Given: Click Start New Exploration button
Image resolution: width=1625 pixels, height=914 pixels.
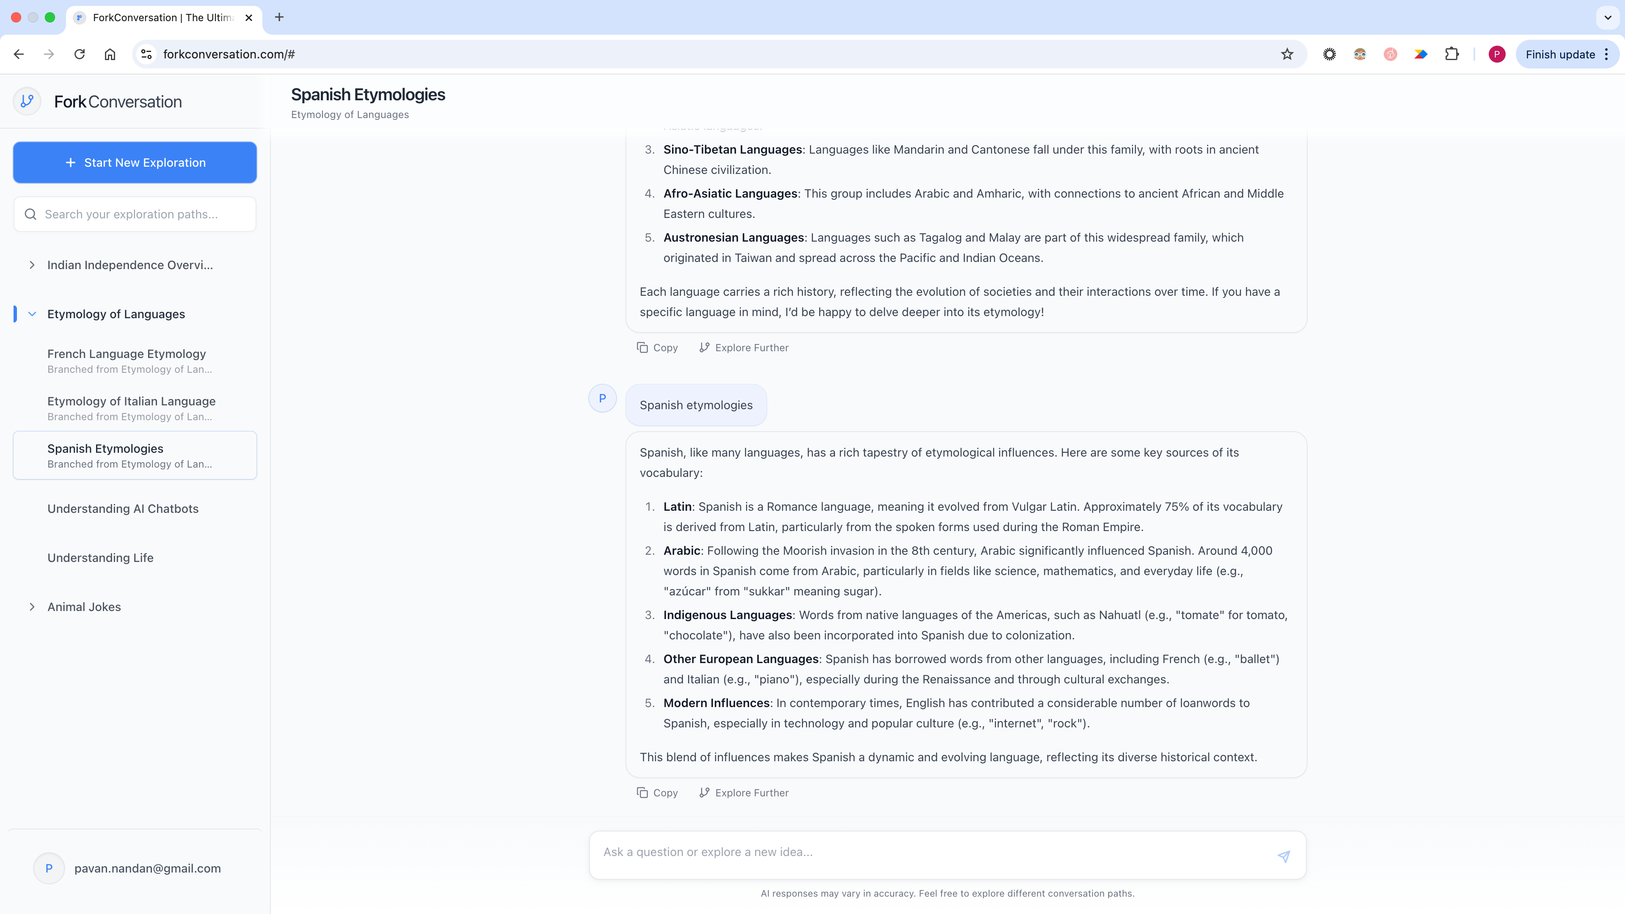Looking at the screenshot, I should tap(135, 163).
